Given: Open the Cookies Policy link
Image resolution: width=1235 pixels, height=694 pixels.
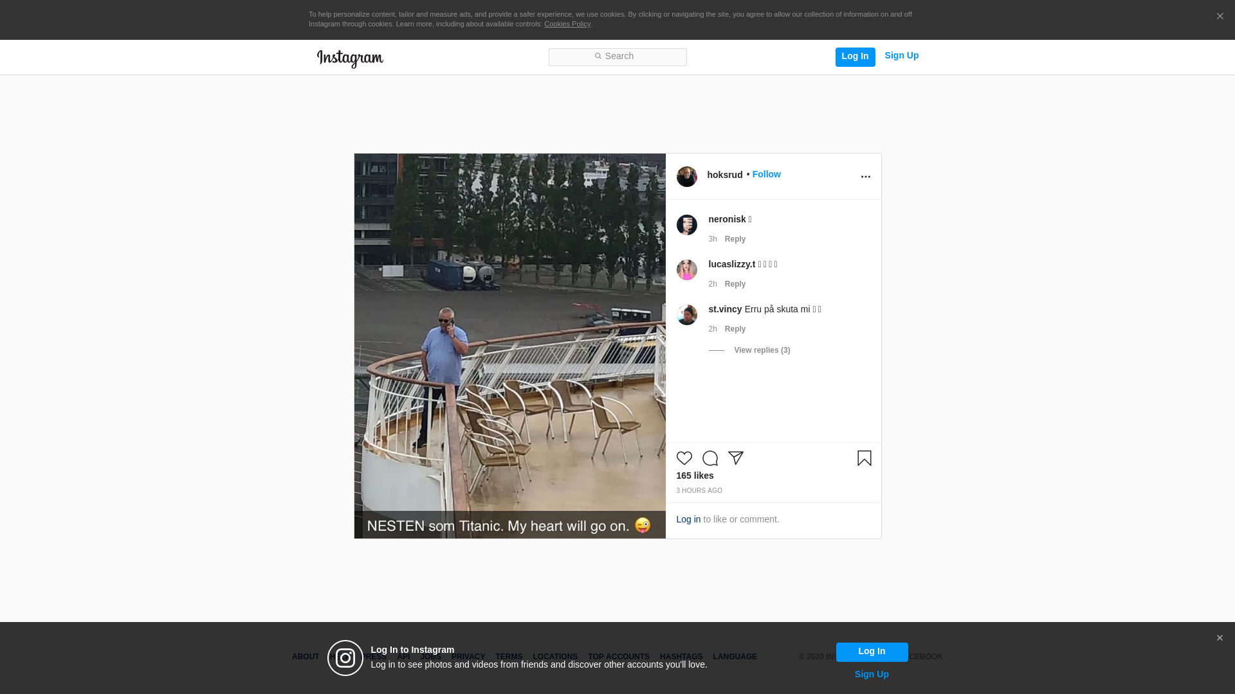Looking at the screenshot, I should click(x=567, y=24).
